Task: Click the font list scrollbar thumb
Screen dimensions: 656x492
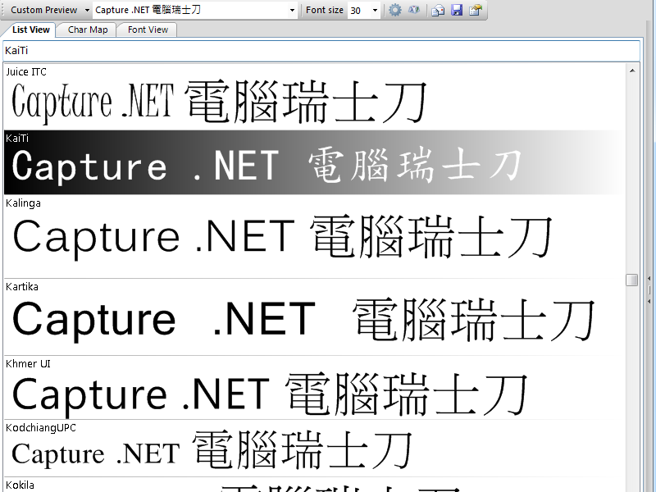Action: [x=632, y=280]
